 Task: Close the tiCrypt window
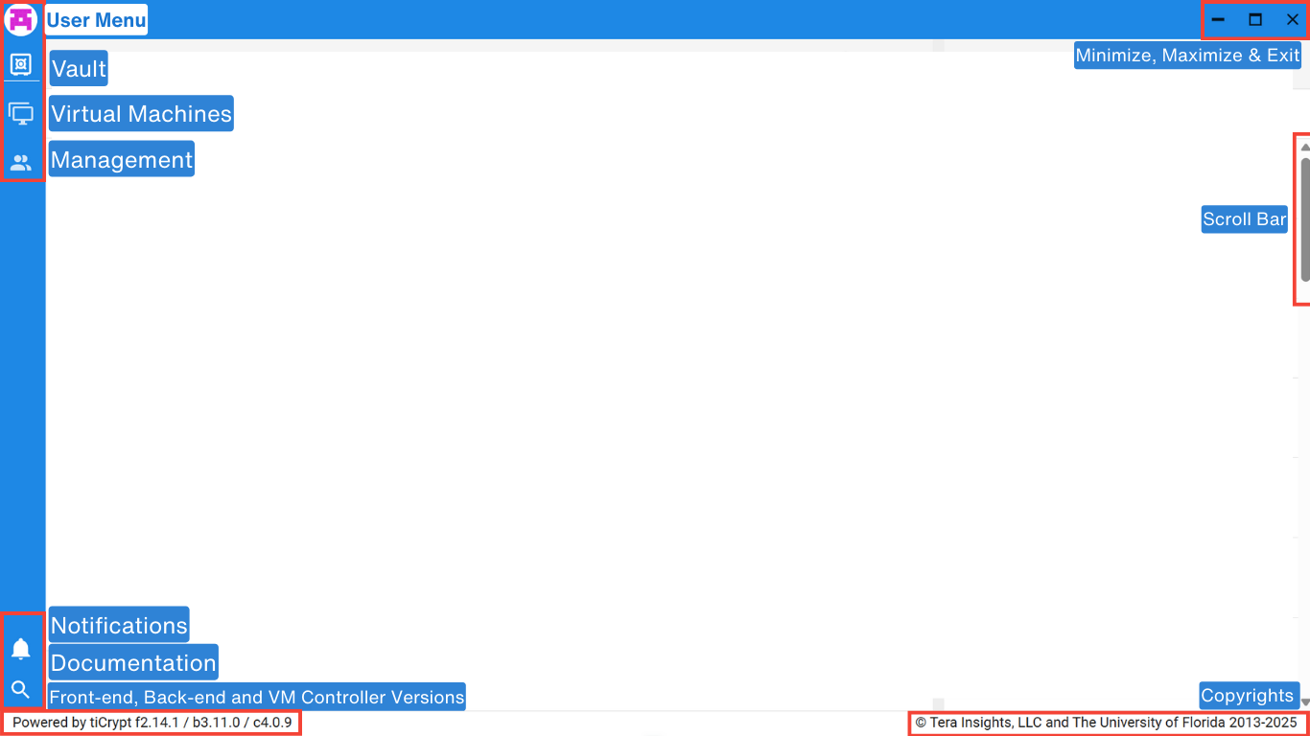point(1292,19)
